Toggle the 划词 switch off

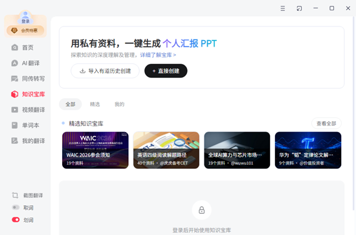pos(16,219)
